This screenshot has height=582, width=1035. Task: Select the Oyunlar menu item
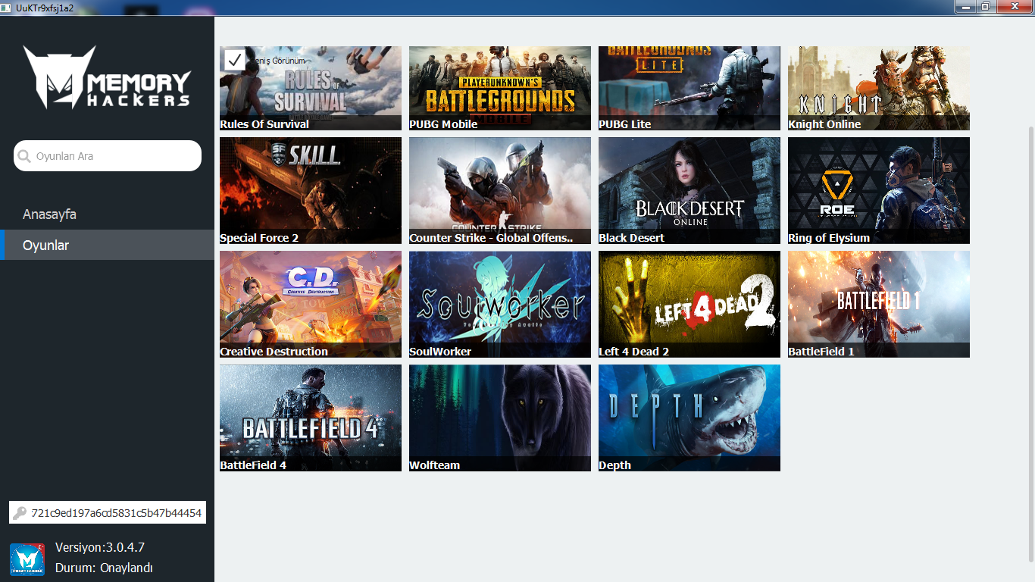[x=107, y=246]
